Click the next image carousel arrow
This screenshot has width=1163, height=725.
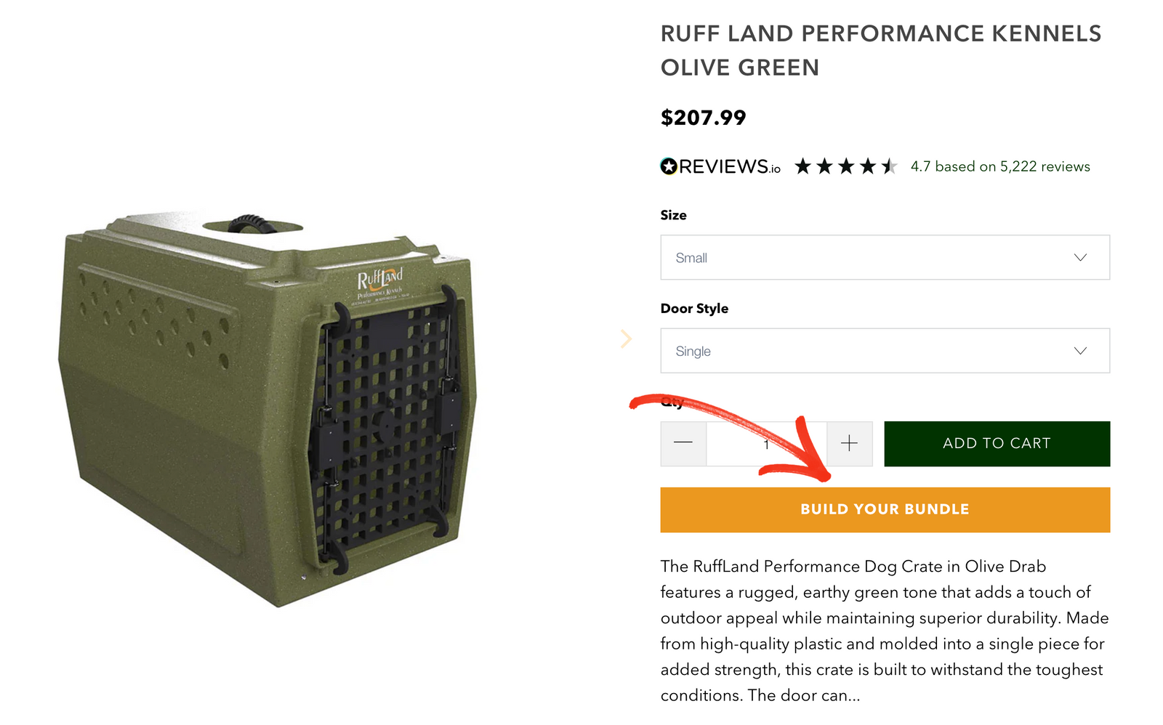626,339
